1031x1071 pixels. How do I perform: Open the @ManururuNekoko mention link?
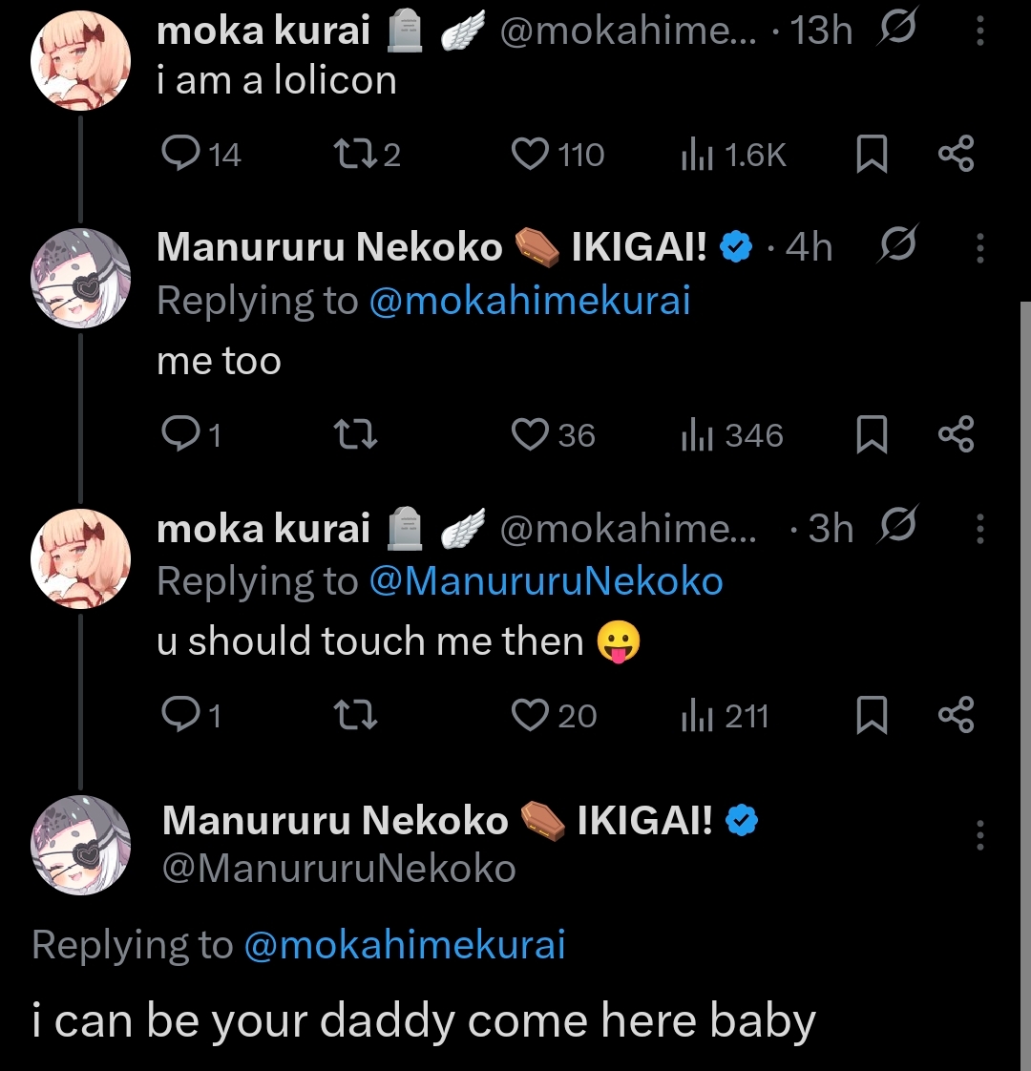coord(545,581)
